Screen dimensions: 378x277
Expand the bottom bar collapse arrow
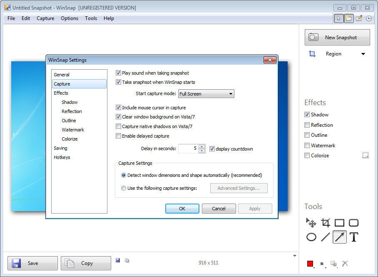[295, 256]
